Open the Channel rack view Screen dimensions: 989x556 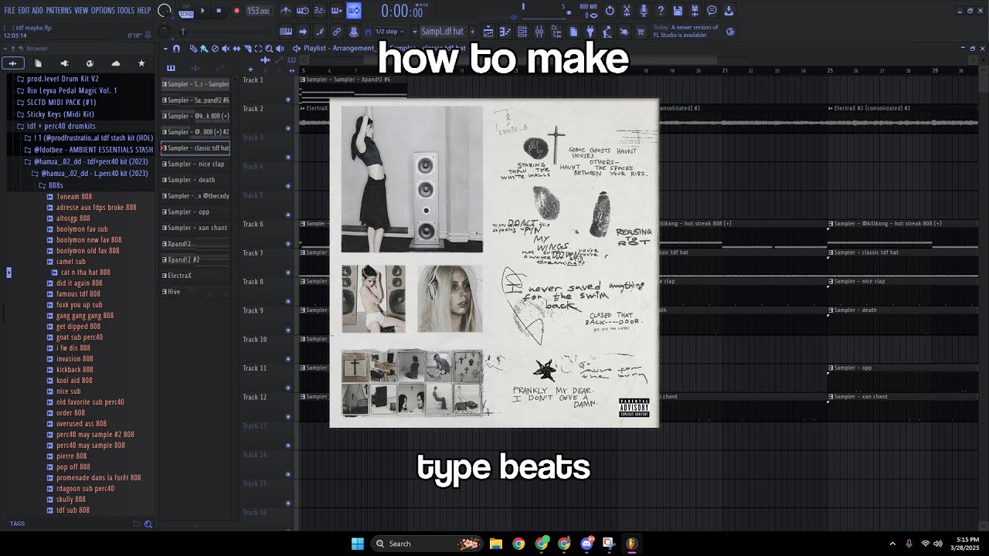[522, 32]
